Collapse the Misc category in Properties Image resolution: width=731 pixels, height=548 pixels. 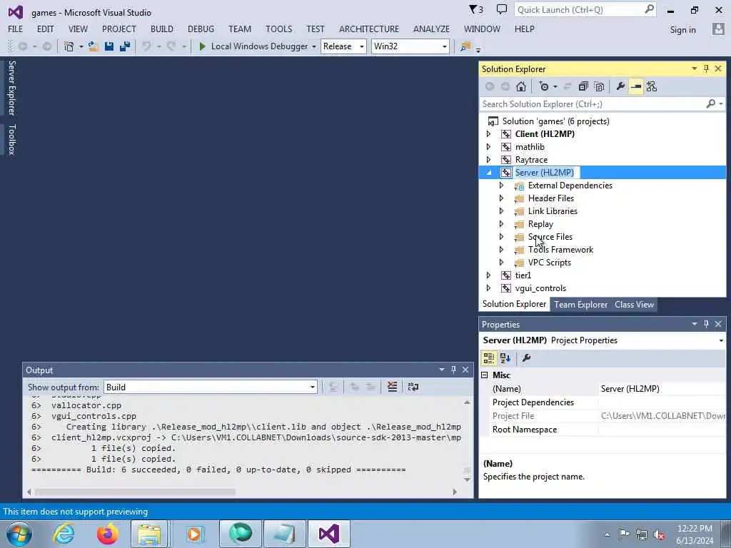pos(485,375)
